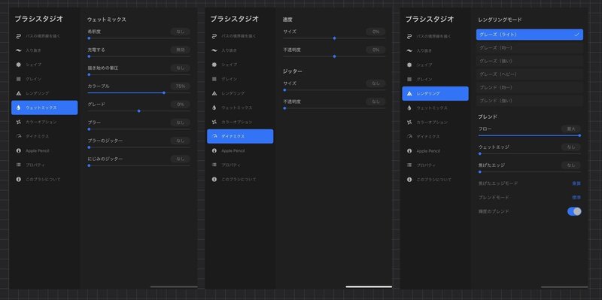Viewport: 602px width, 300px height.
Task: Click the フロー 最大 value box
Action: coord(571,129)
